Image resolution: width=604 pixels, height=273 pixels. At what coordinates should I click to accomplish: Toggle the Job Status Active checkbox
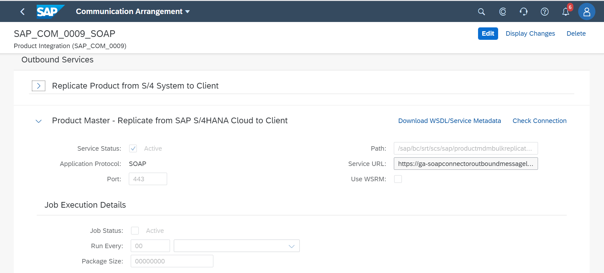coord(135,231)
